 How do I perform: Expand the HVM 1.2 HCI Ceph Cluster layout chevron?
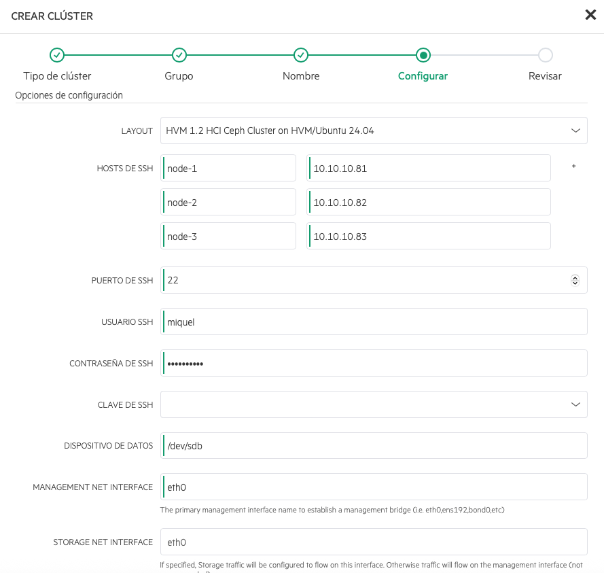tap(577, 131)
